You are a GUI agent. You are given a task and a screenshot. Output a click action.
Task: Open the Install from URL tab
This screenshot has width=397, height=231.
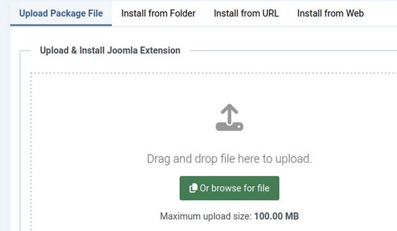tap(246, 13)
